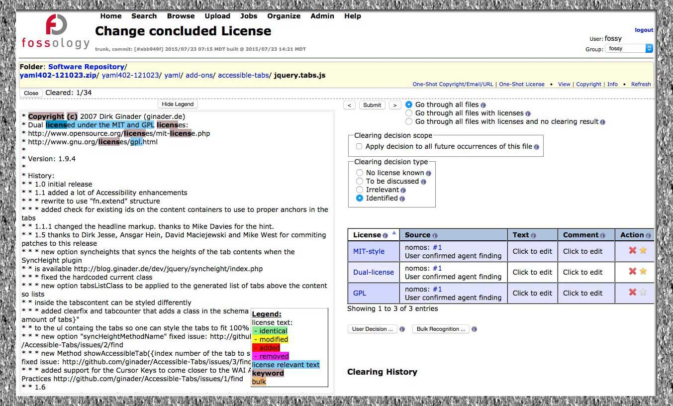Toggle the star for MIT-style license
This screenshot has height=406, width=673.
click(643, 251)
